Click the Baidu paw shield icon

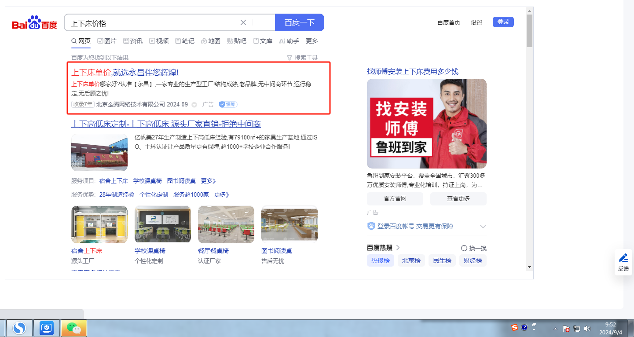pos(371,226)
